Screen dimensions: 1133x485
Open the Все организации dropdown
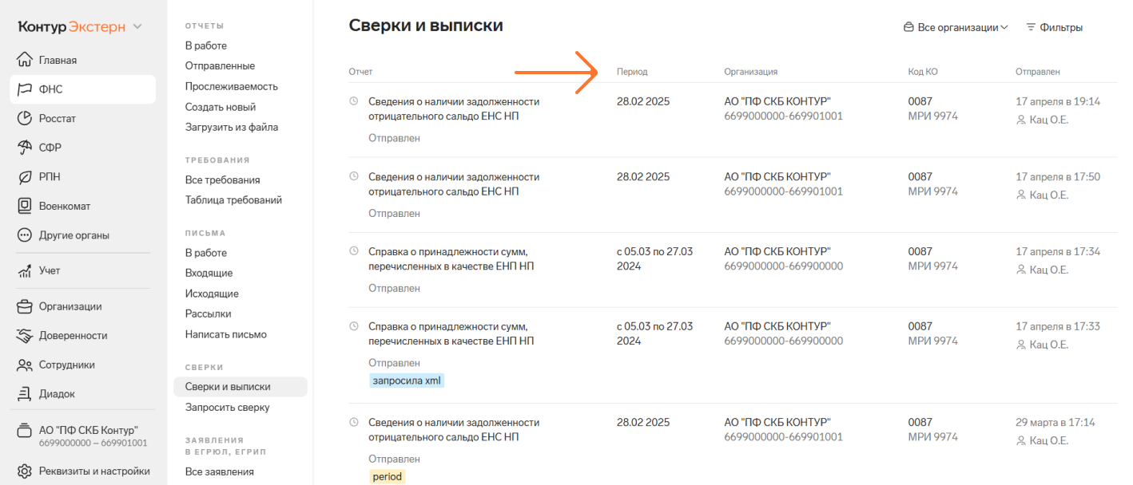point(956,27)
